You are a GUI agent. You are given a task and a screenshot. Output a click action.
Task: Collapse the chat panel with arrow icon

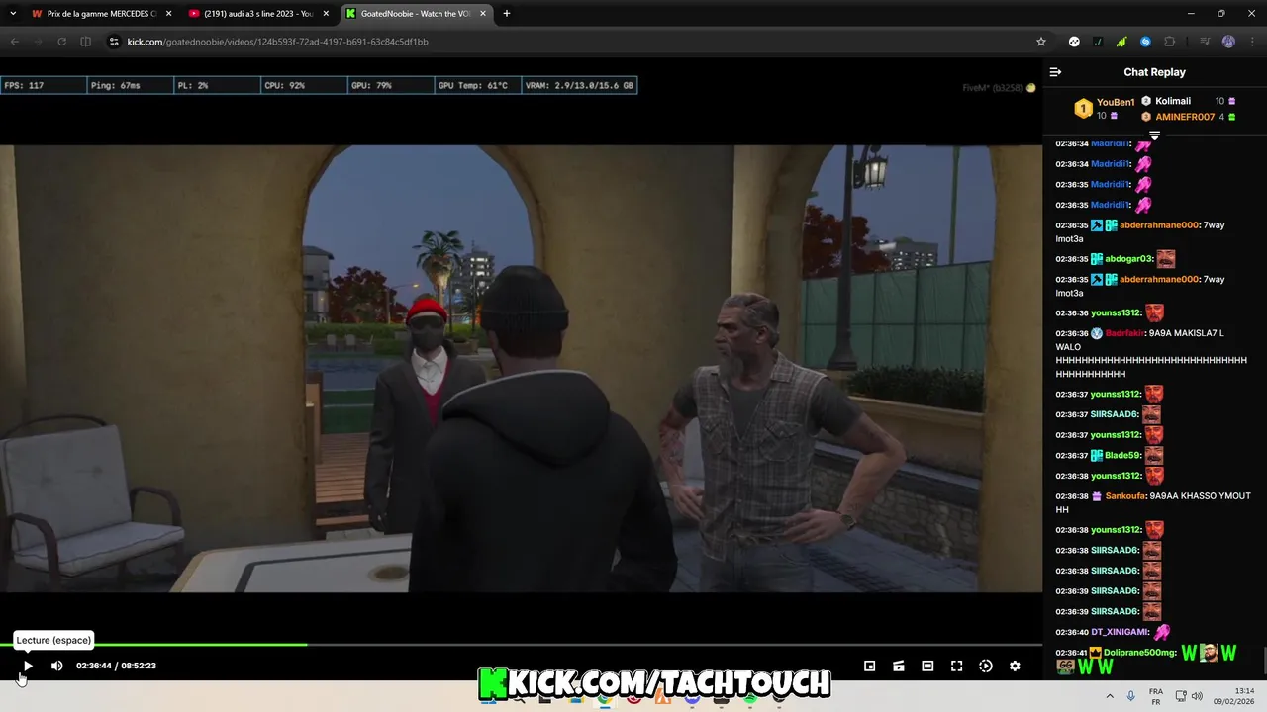(1055, 72)
